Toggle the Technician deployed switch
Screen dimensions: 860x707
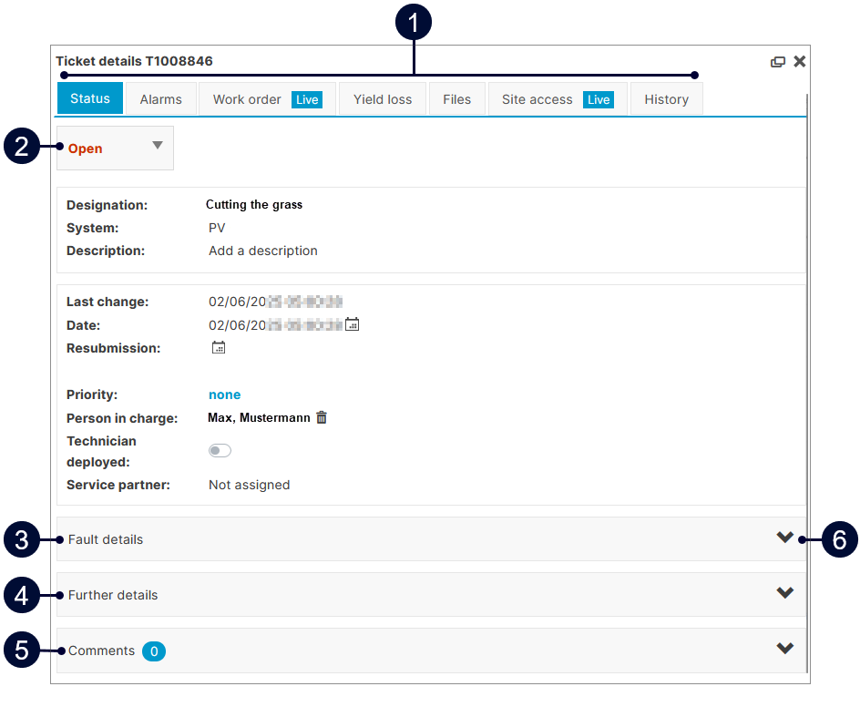(220, 451)
